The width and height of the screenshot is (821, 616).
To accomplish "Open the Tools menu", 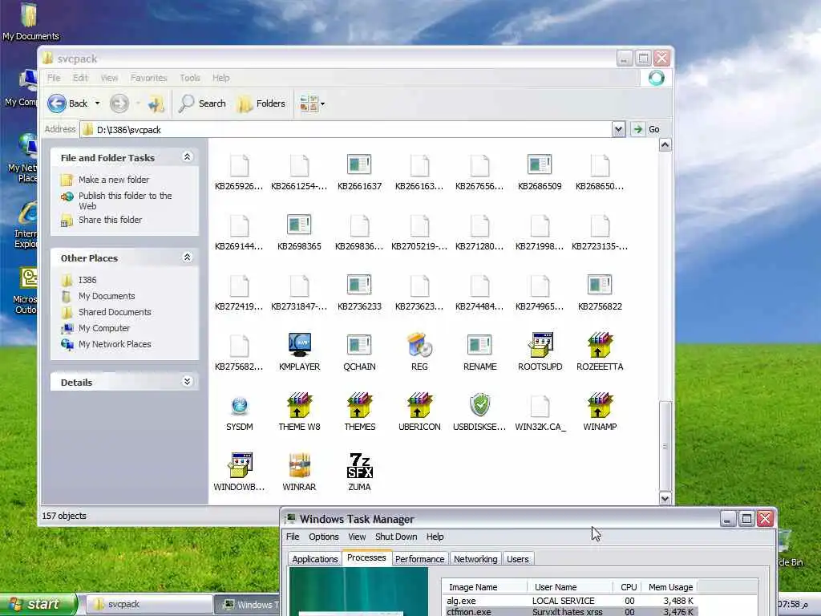I will (189, 78).
